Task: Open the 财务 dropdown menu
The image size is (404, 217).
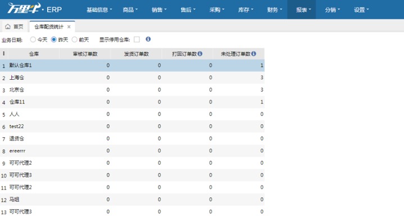Action: point(274,10)
